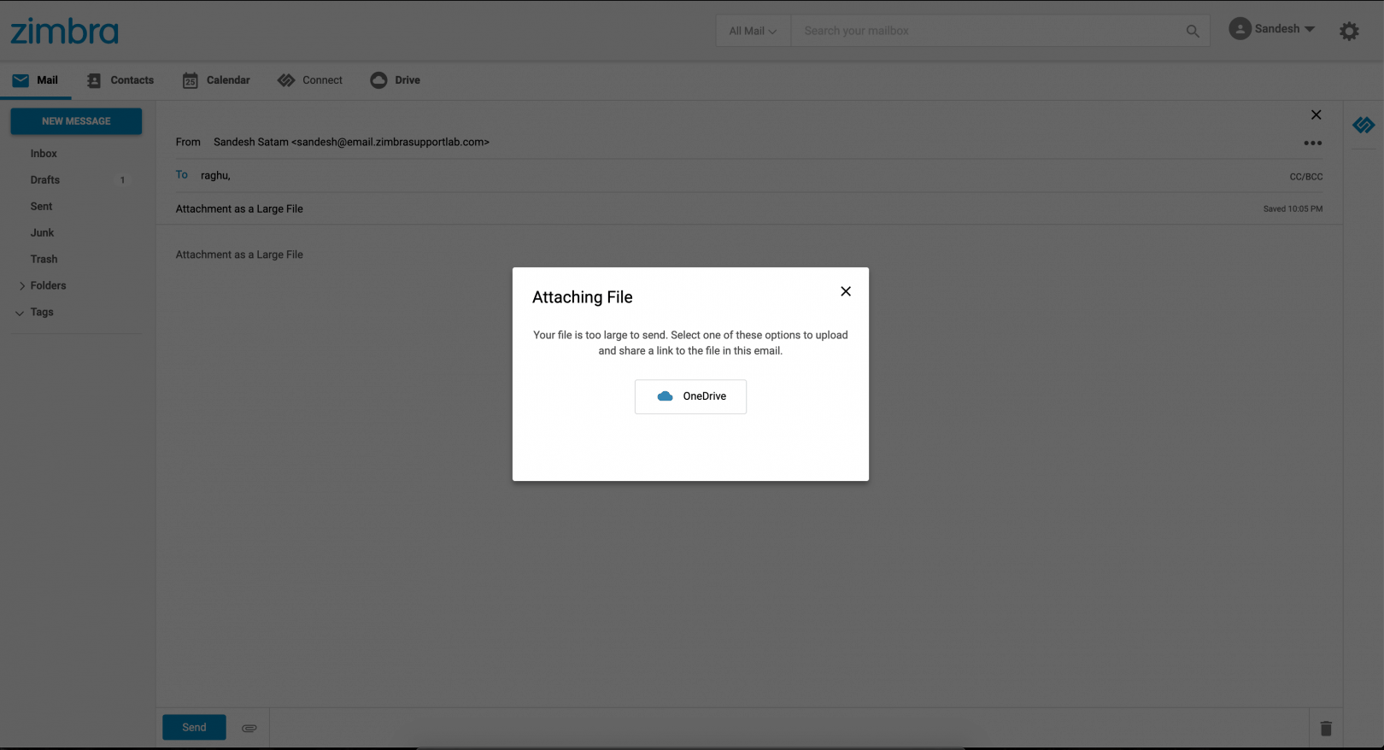
Task: Click the magnifier search icon
Action: 1193,31
